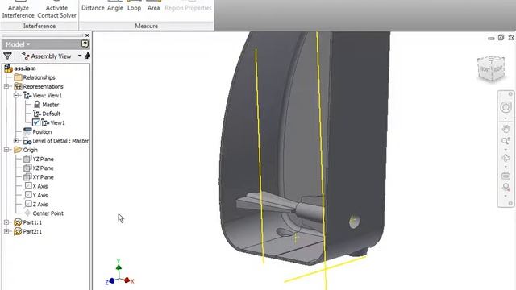Select the Center Point
The height and width of the screenshot is (290, 516).
tap(48, 213)
